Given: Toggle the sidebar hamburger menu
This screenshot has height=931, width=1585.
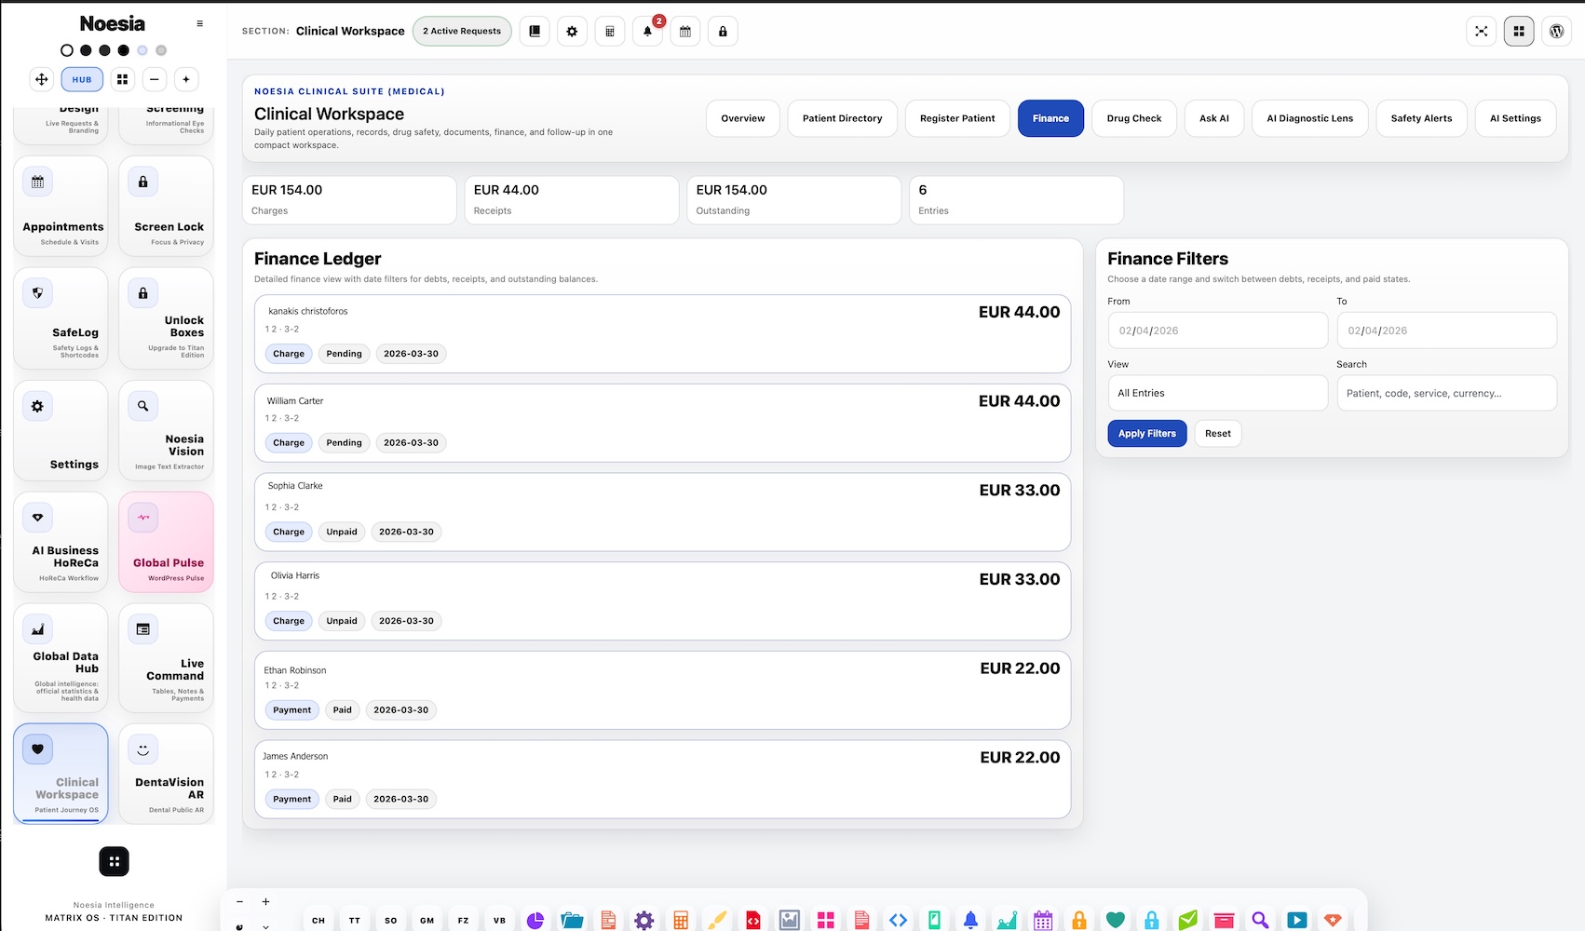Looking at the screenshot, I should click(199, 23).
